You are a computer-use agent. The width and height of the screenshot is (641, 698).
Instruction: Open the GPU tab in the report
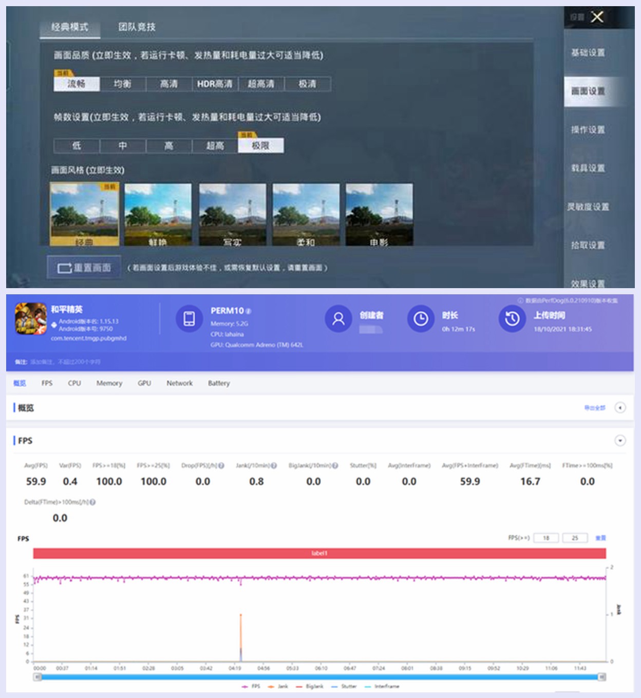click(144, 383)
